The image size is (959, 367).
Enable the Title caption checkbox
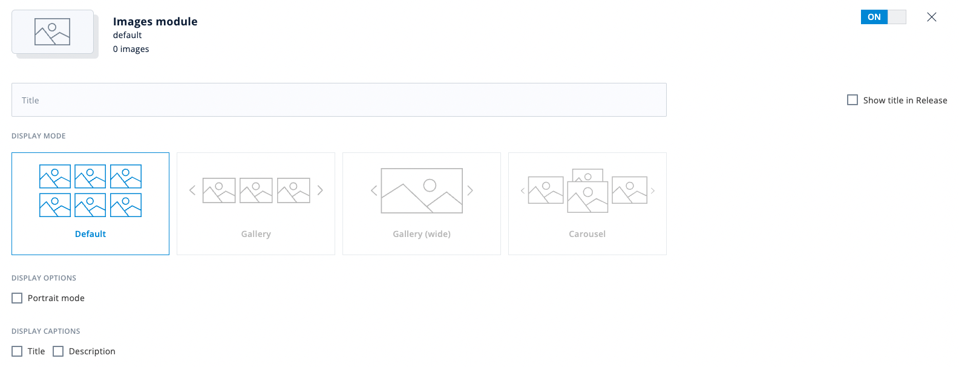(17, 351)
